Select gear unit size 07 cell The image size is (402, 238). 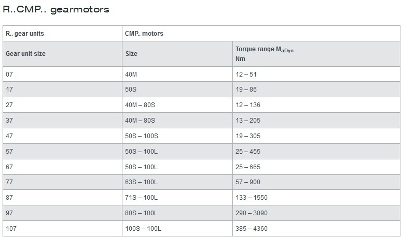(62, 75)
